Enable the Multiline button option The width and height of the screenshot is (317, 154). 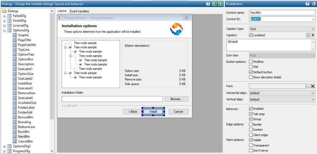(x=251, y=62)
